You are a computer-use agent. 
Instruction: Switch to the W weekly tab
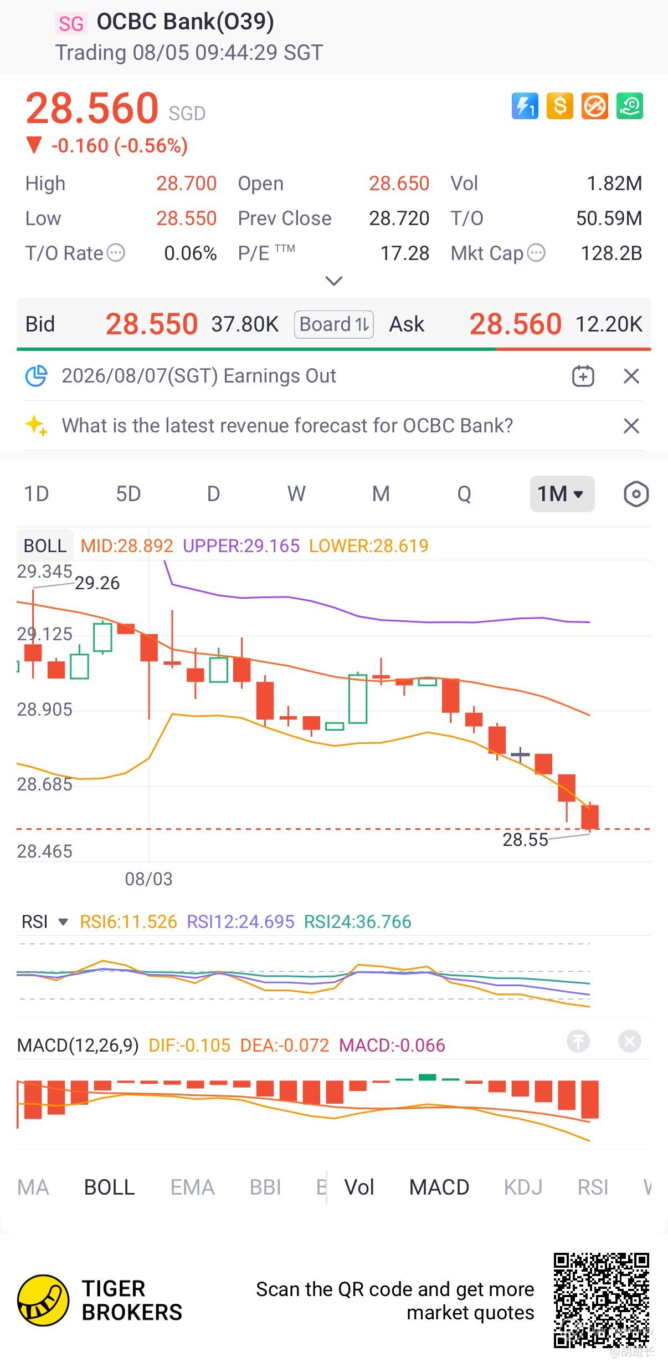click(x=296, y=493)
